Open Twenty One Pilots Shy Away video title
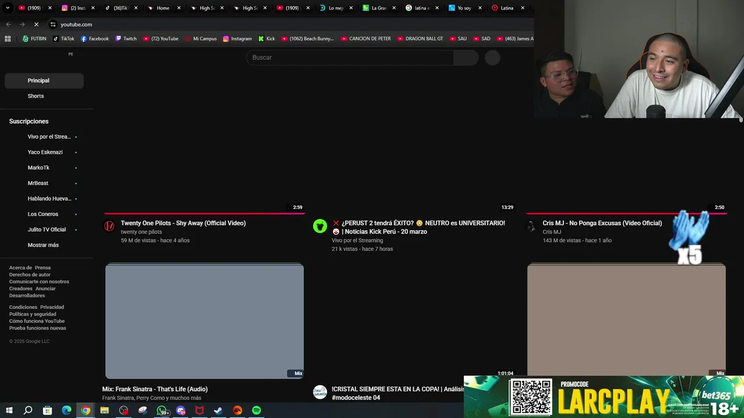The width and height of the screenshot is (744, 418). click(183, 223)
